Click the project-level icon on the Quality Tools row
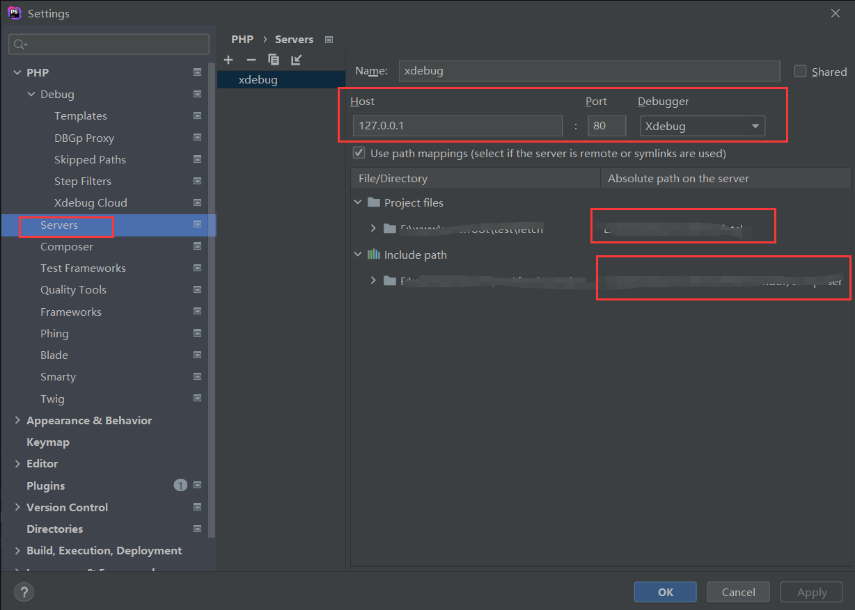This screenshot has width=855, height=610. pos(198,289)
